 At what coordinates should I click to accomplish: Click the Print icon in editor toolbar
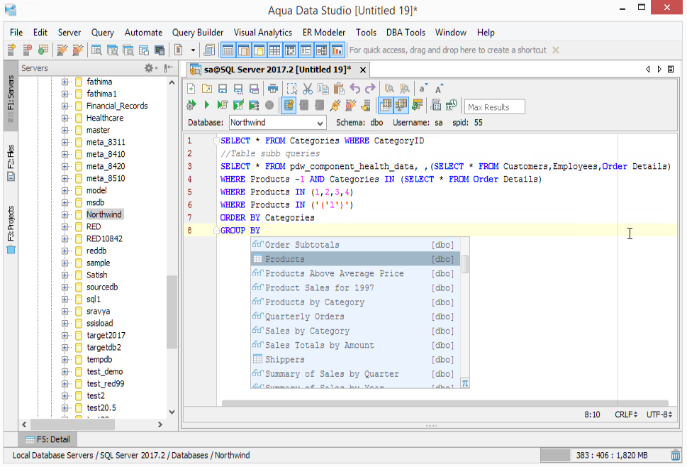(x=272, y=89)
